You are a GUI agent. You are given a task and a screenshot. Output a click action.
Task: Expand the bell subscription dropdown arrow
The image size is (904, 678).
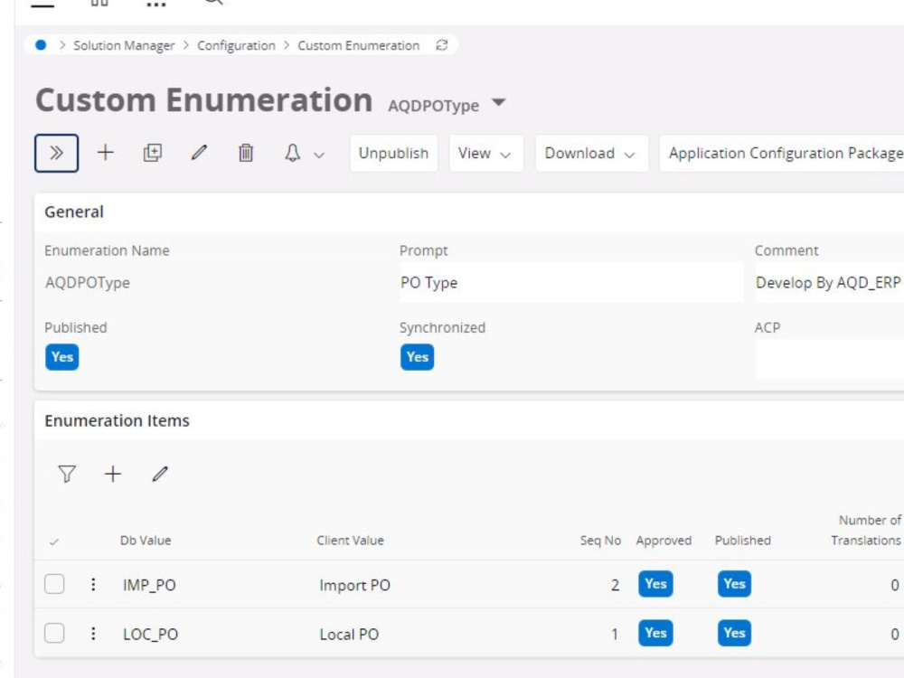(319, 155)
